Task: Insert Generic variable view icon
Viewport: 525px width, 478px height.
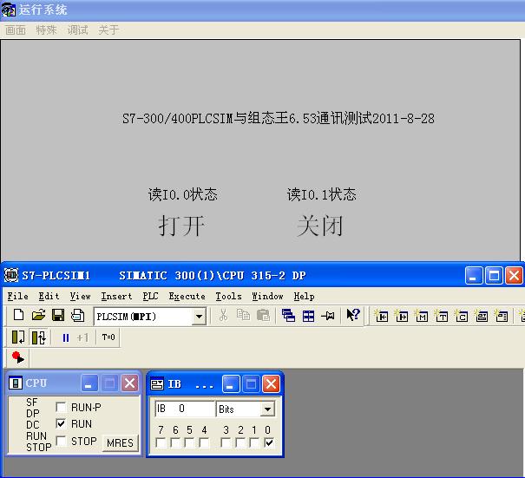Action: click(482, 315)
